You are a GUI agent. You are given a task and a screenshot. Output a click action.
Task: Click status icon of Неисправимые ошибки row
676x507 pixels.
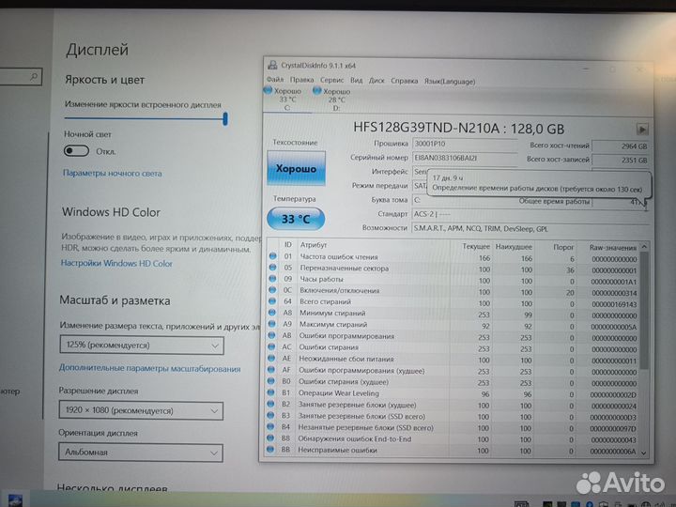(x=270, y=450)
